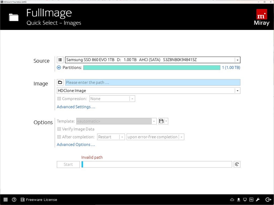This screenshot has height=205, width=274.
Task: Click the Start button
Action: (x=68, y=164)
